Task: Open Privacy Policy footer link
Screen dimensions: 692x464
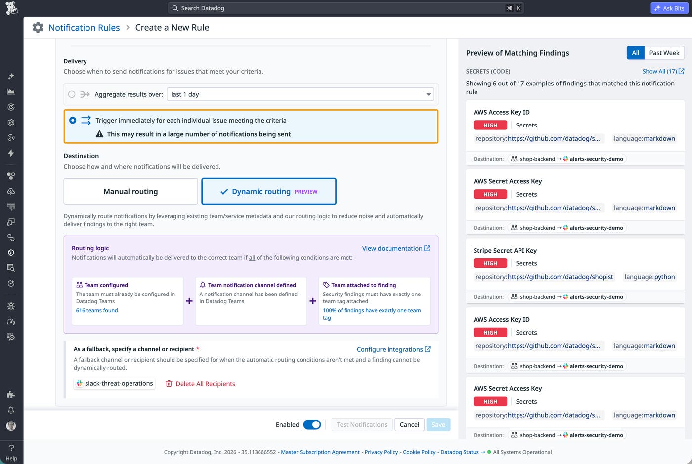Action: point(381,452)
